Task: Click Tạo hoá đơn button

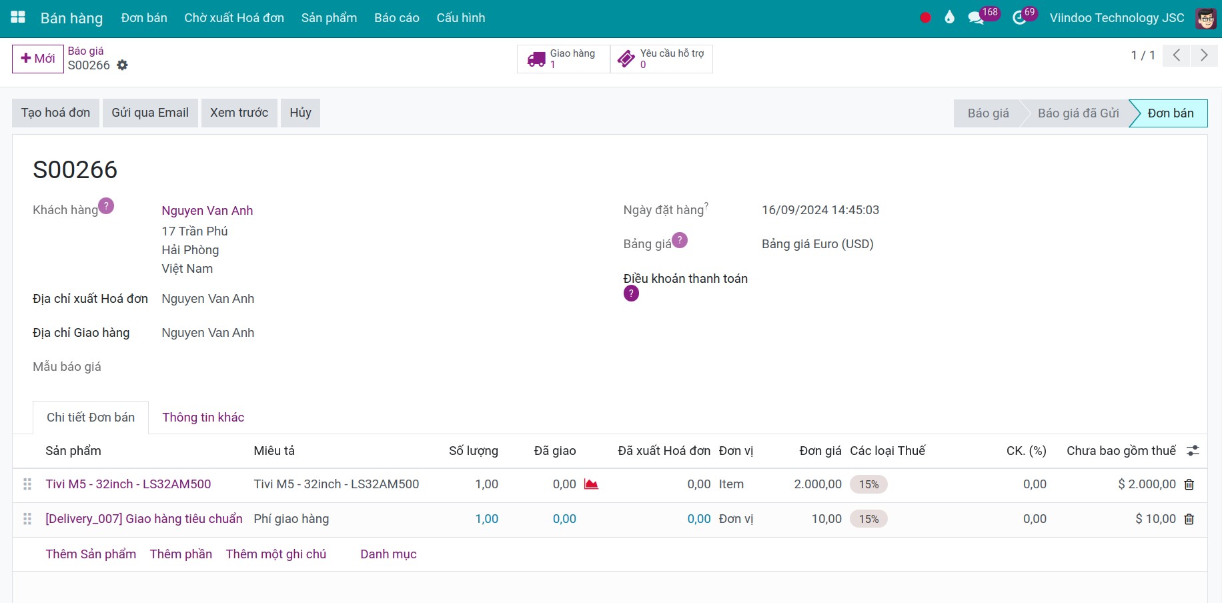Action: click(55, 113)
